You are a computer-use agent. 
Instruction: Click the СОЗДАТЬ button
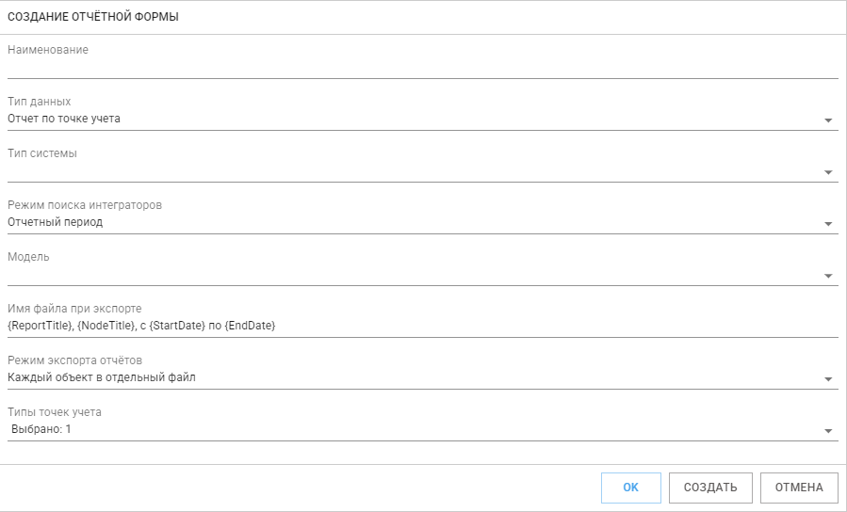[710, 488]
